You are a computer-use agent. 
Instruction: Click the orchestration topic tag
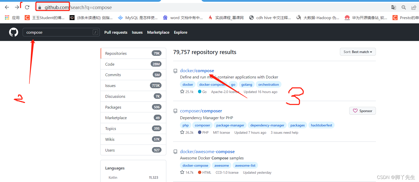click(269, 84)
